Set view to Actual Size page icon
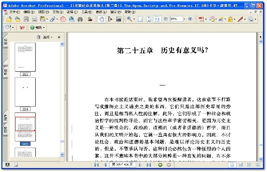The image size is (267, 172). click(x=140, y=19)
